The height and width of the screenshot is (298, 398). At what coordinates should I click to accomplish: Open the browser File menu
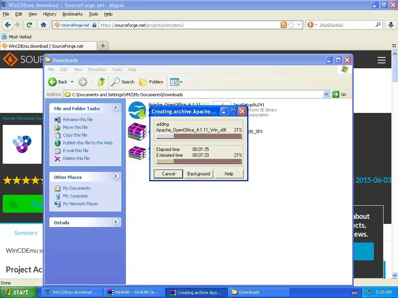[6, 14]
